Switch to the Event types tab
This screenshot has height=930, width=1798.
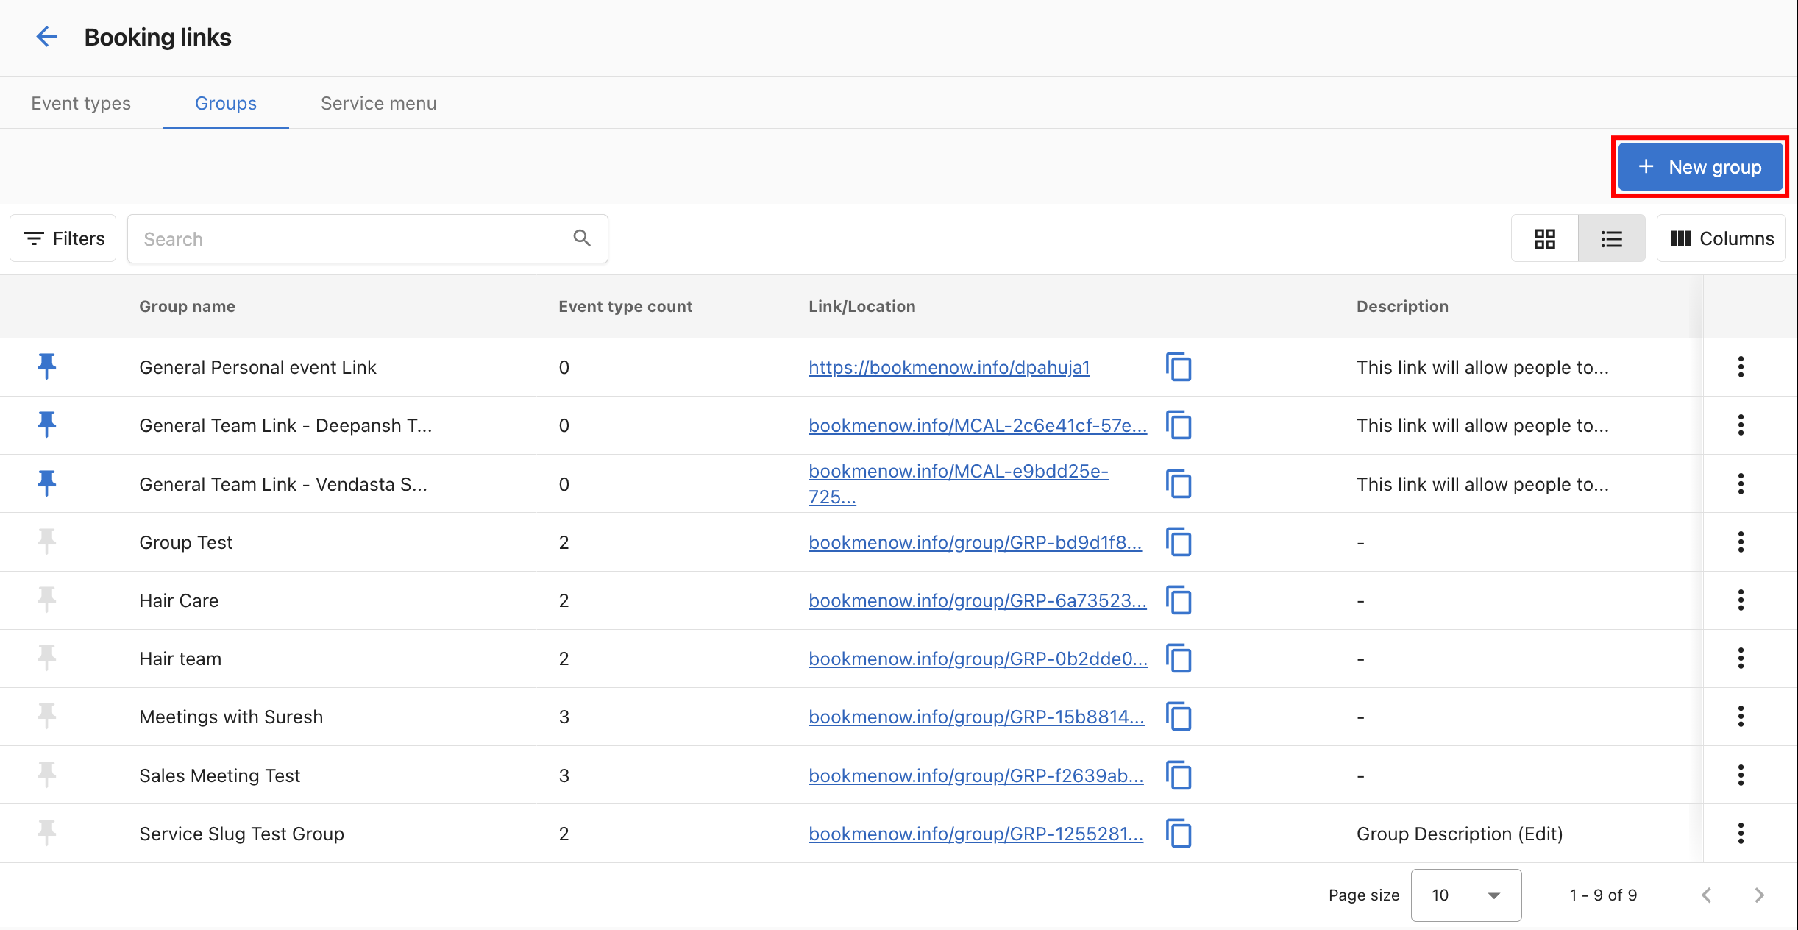(x=80, y=103)
